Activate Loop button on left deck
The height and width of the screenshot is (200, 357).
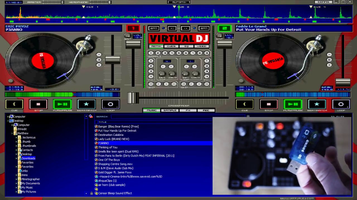tap(110, 104)
